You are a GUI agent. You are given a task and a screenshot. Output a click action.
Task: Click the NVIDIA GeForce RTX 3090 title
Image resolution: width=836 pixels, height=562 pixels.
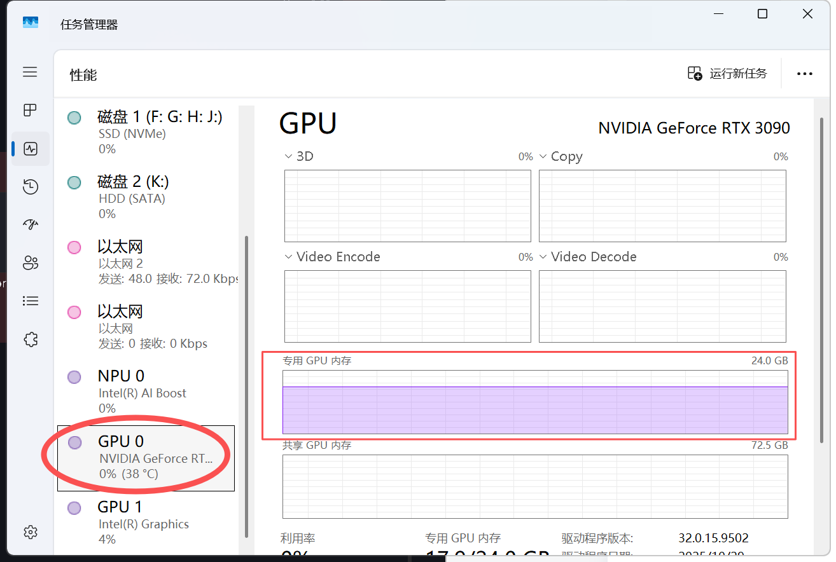[694, 128]
